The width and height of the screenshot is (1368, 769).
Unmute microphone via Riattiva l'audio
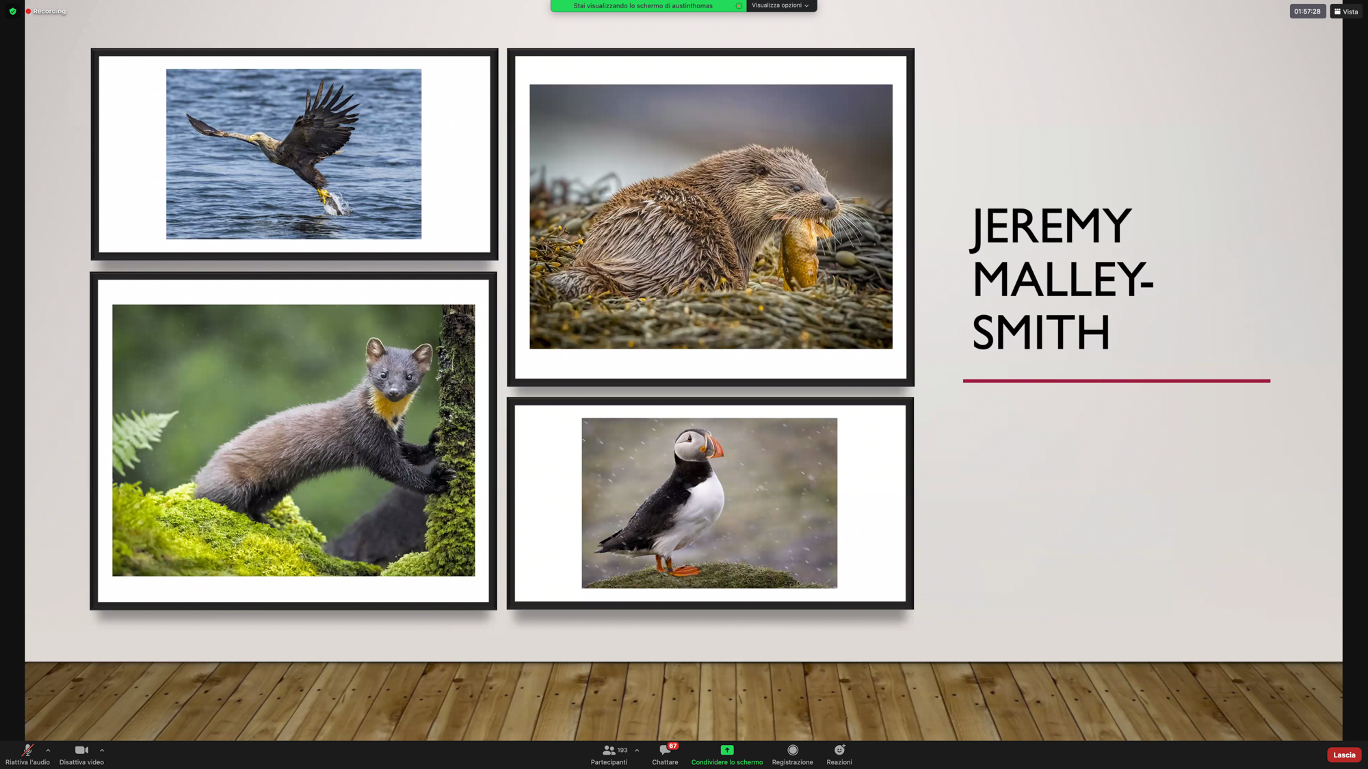pyautogui.click(x=27, y=755)
